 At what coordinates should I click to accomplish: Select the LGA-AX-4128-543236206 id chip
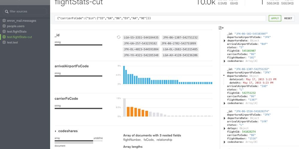click(x=180, y=55)
